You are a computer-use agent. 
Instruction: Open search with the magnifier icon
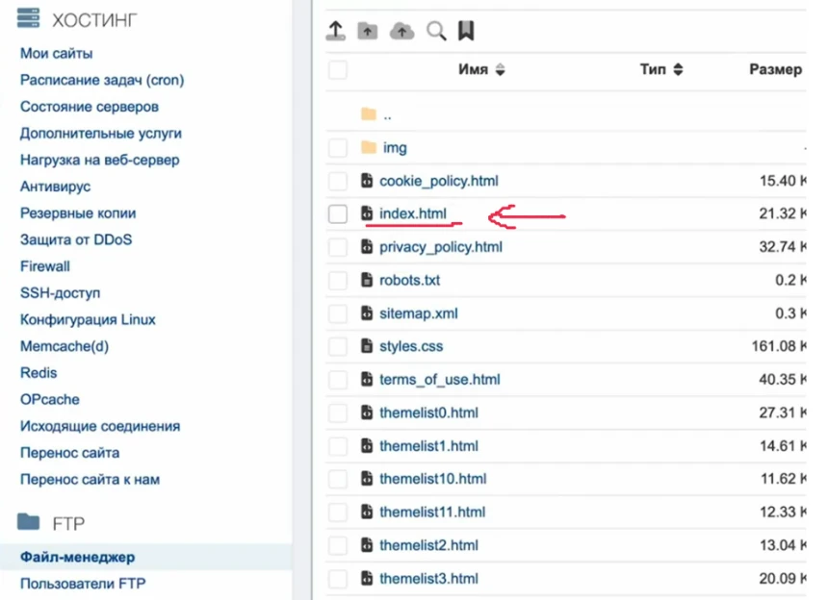(x=436, y=31)
